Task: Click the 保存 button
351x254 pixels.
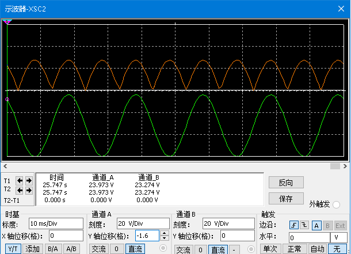Action: (286, 199)
